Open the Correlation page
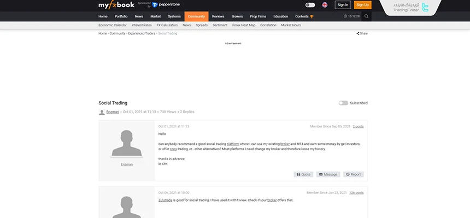The image size is (470, 218). coord(268,25)
